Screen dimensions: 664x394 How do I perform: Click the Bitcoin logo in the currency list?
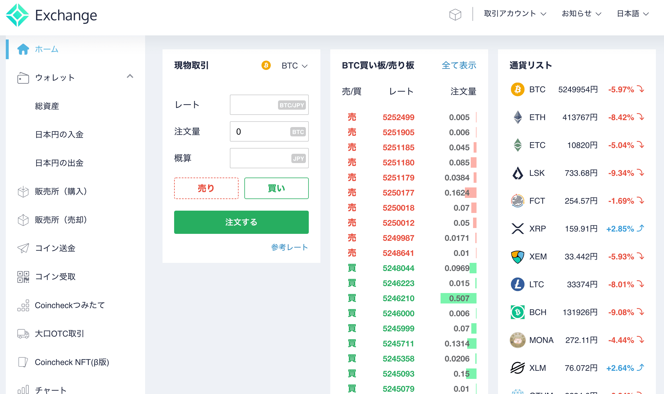(517, 89)
